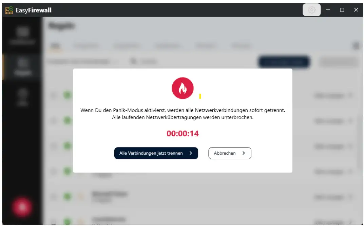Click the blurred red panic button in sidebar
Image resolution: width=364 pixels, height=226 pixels.
tap(22, 207)
